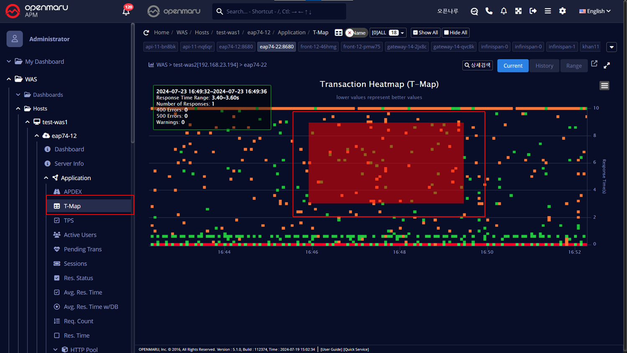Open the notifications bell with 120 badge
Image resolution: width=627 pixels, height=353 pixels.
coord(126,11)
